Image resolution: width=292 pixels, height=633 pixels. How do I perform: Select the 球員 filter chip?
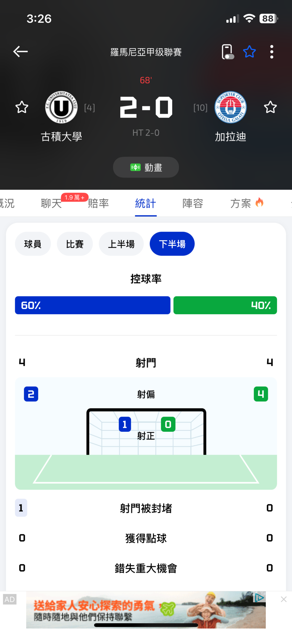[x=33, y=244]
